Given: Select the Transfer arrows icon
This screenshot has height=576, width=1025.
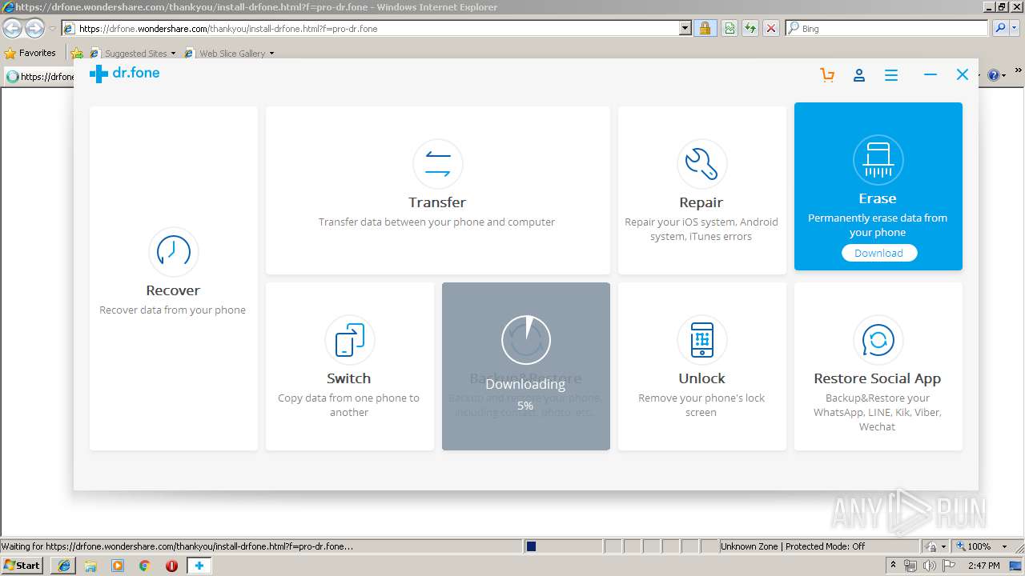Looking at the screenshot, I should coord(438,163).
